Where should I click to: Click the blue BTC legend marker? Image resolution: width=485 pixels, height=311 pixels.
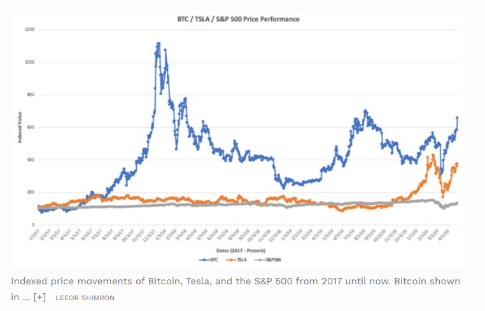tap(204, 260)
